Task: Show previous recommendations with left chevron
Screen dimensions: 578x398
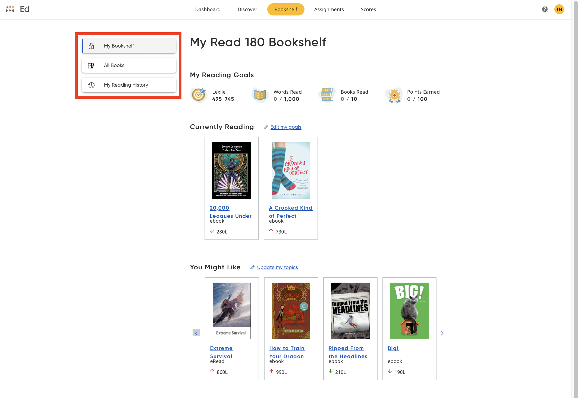Action: pos(196,333)
